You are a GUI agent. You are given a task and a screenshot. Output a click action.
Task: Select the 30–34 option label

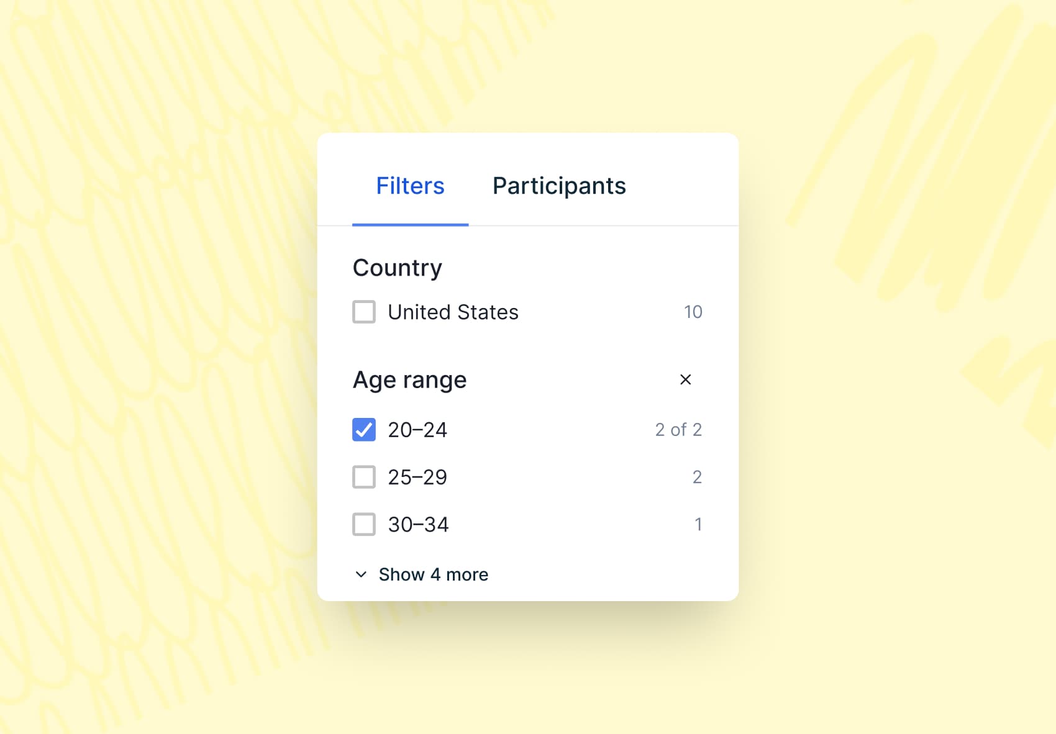(x=418, y=524)
